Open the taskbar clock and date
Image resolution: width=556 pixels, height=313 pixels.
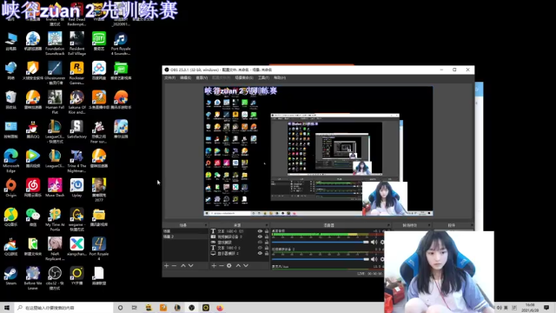530,308
